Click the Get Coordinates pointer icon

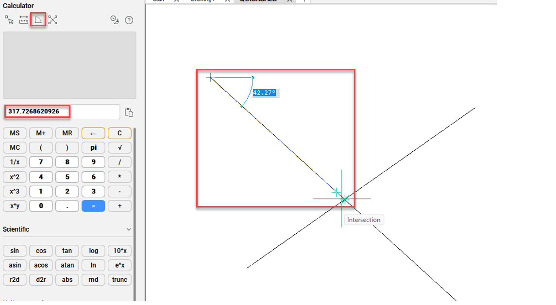pyautogui.click(x=9, y=20)
